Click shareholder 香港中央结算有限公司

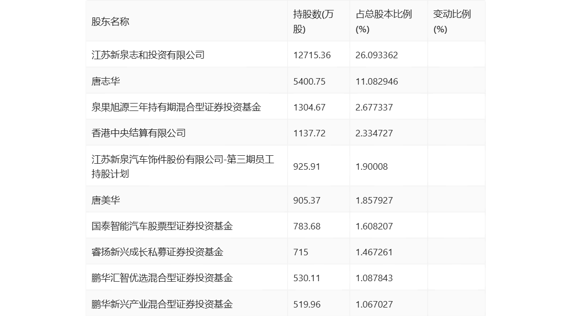point(138,133)
